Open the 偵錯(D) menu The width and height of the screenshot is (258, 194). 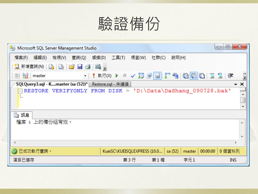99,58
